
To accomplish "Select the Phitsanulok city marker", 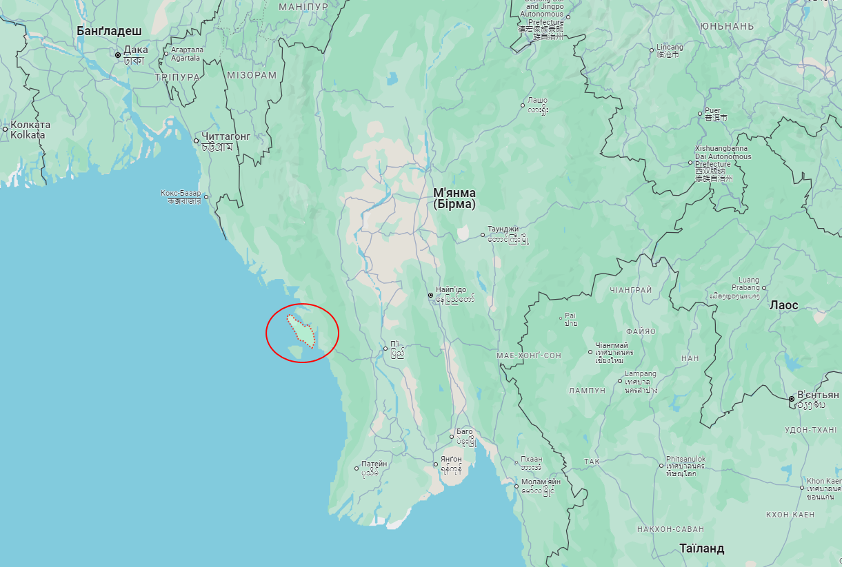I will [661, 465].
